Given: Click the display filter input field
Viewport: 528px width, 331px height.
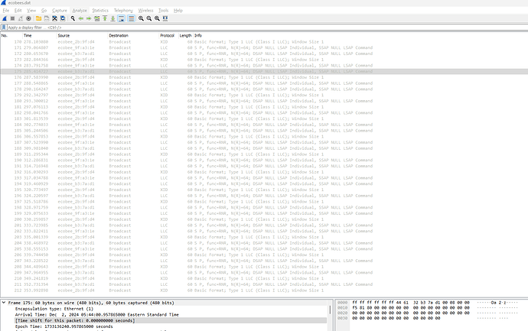Looking at the screenshot, I should [266, 28].
